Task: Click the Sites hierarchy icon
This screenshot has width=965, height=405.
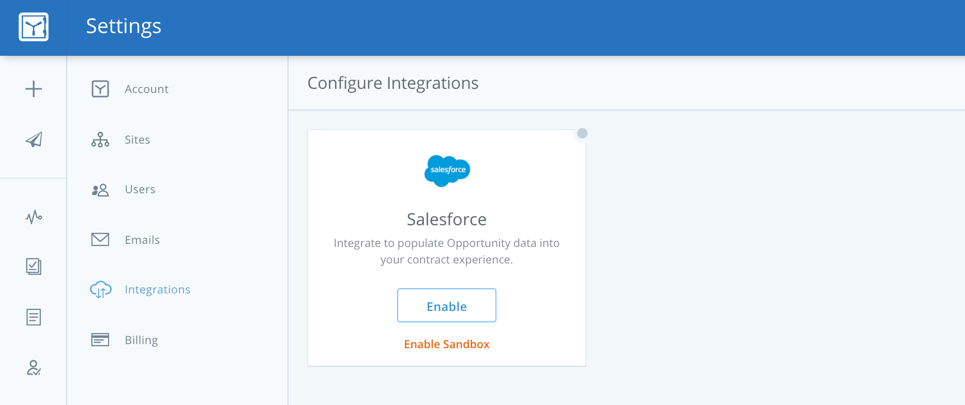Action: coord(100,139)
